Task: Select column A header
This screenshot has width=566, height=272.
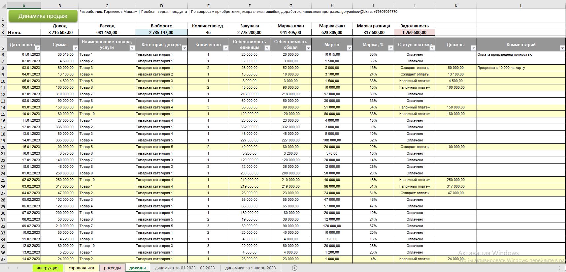Action: (24, 6)
